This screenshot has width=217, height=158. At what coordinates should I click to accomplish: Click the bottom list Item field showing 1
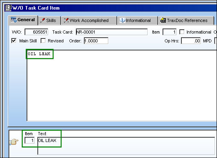29,140
